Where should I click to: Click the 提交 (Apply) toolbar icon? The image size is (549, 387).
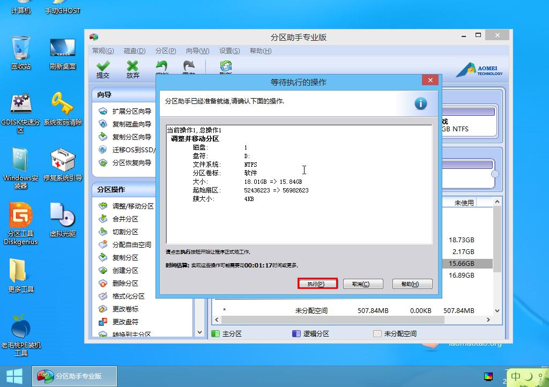(x=102, y=69)
